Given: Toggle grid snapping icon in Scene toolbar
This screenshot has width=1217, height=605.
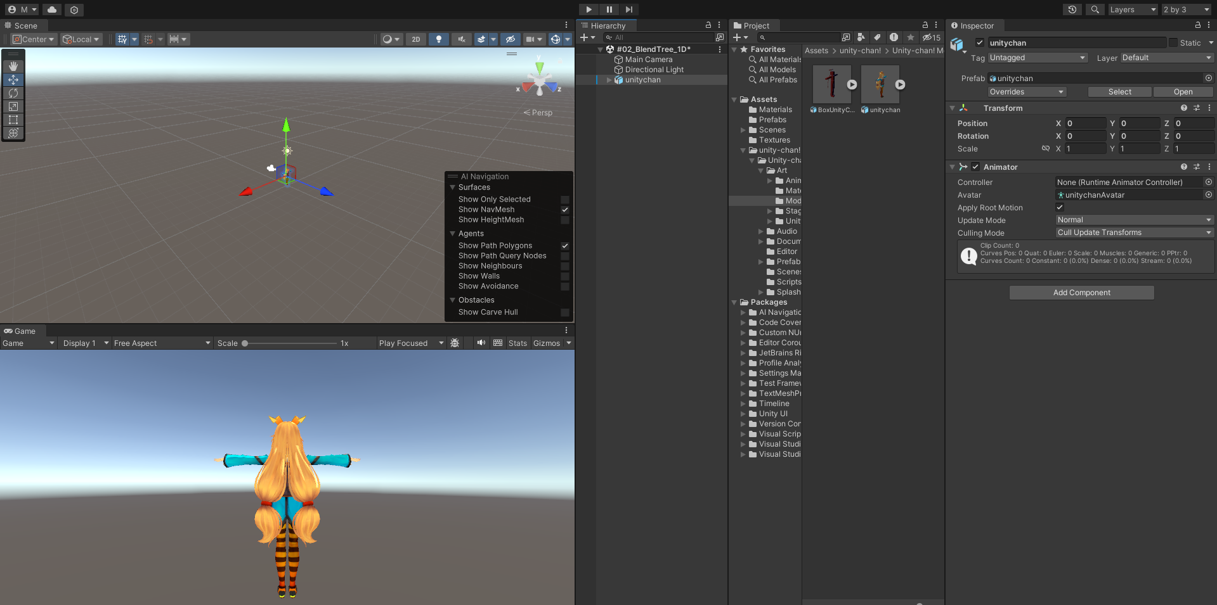Looking at the screenshot, I should pyautogui.click(x=122, y=39).
